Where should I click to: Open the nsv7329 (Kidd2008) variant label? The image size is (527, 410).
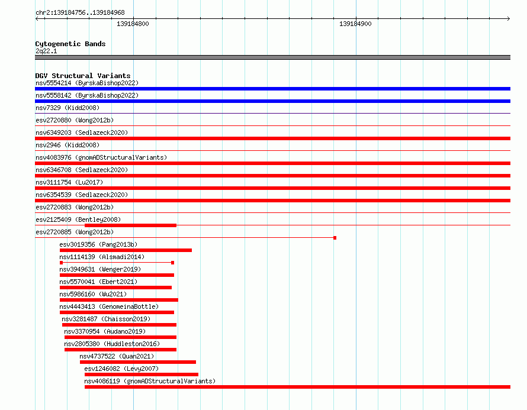pyautogui.click(x=68, y=108)
